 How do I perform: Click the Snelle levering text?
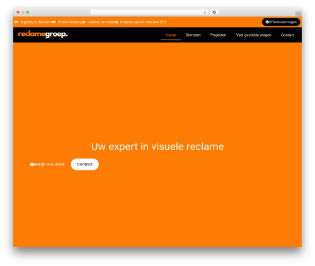70,22
